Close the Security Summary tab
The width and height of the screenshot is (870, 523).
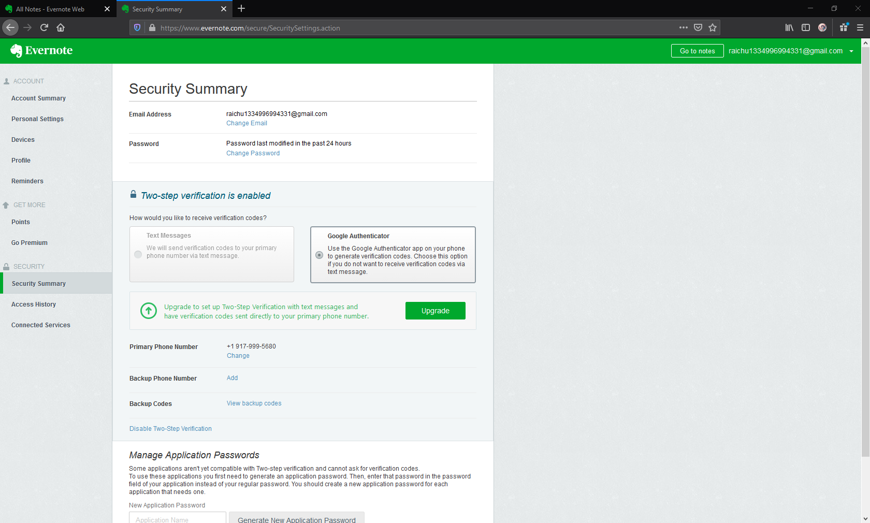[224, 9]
